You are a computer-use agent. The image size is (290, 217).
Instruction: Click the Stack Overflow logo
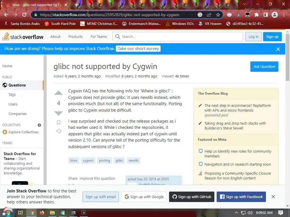coord(23,36)
